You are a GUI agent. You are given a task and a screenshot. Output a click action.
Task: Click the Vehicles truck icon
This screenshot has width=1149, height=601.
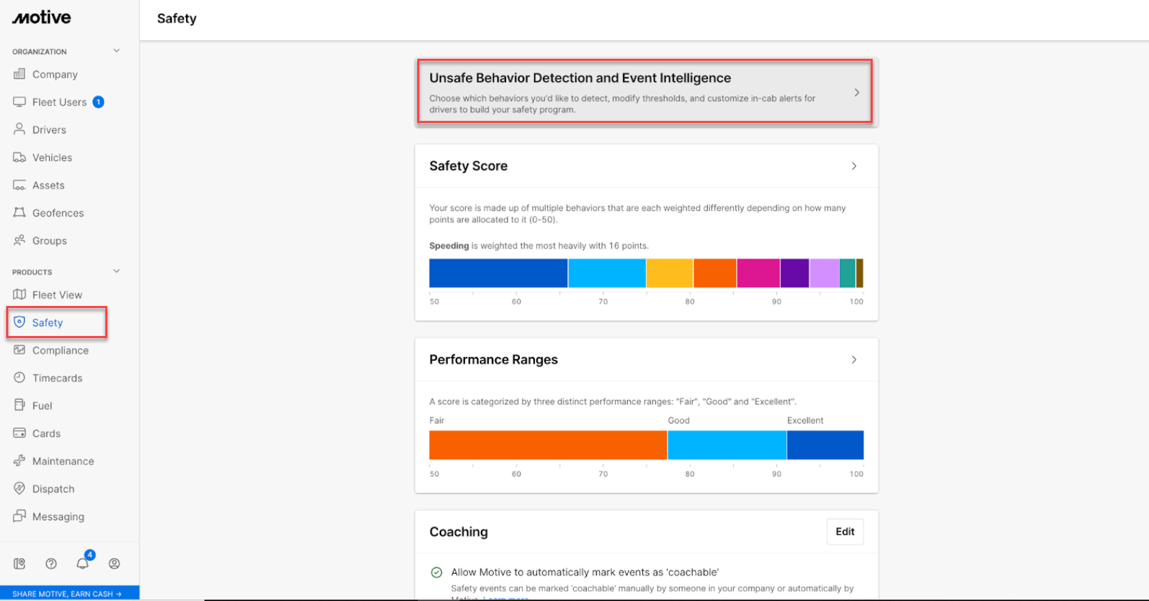(x=19, y=157)
